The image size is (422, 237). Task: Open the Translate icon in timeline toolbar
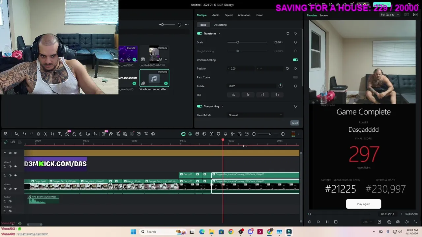[x=146, y=134]
